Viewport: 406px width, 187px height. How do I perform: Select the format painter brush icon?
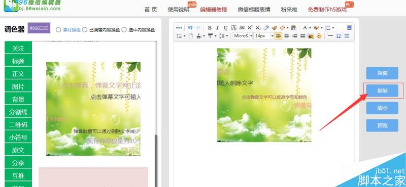pos(275,28)
